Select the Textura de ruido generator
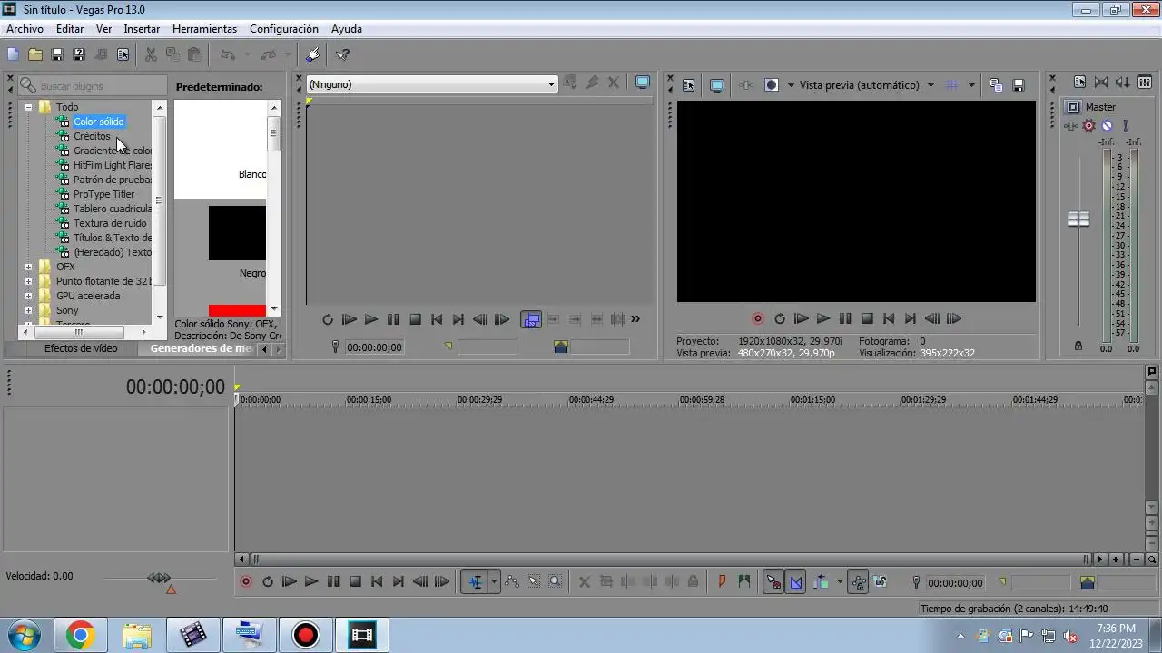1162x653 pixels. 110,223
